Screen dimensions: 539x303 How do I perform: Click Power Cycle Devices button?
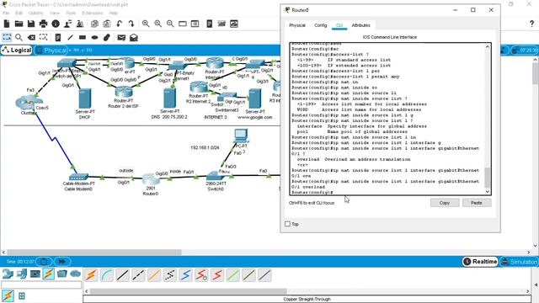coord(44,262)
